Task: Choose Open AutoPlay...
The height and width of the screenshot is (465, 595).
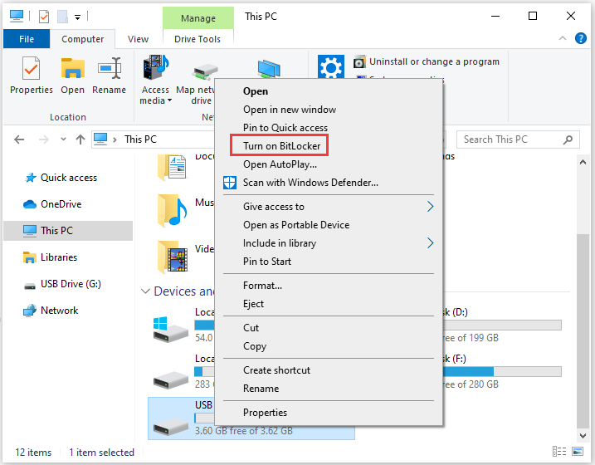Action: (329, 164)
